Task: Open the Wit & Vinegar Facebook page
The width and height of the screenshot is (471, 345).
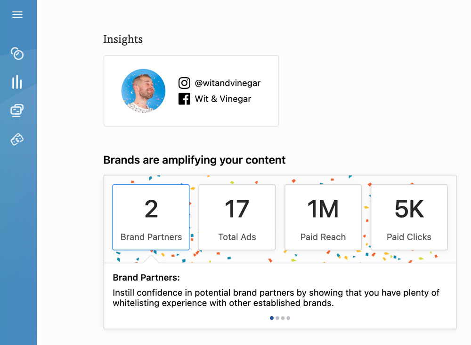Action: click(x=223, y=99)
